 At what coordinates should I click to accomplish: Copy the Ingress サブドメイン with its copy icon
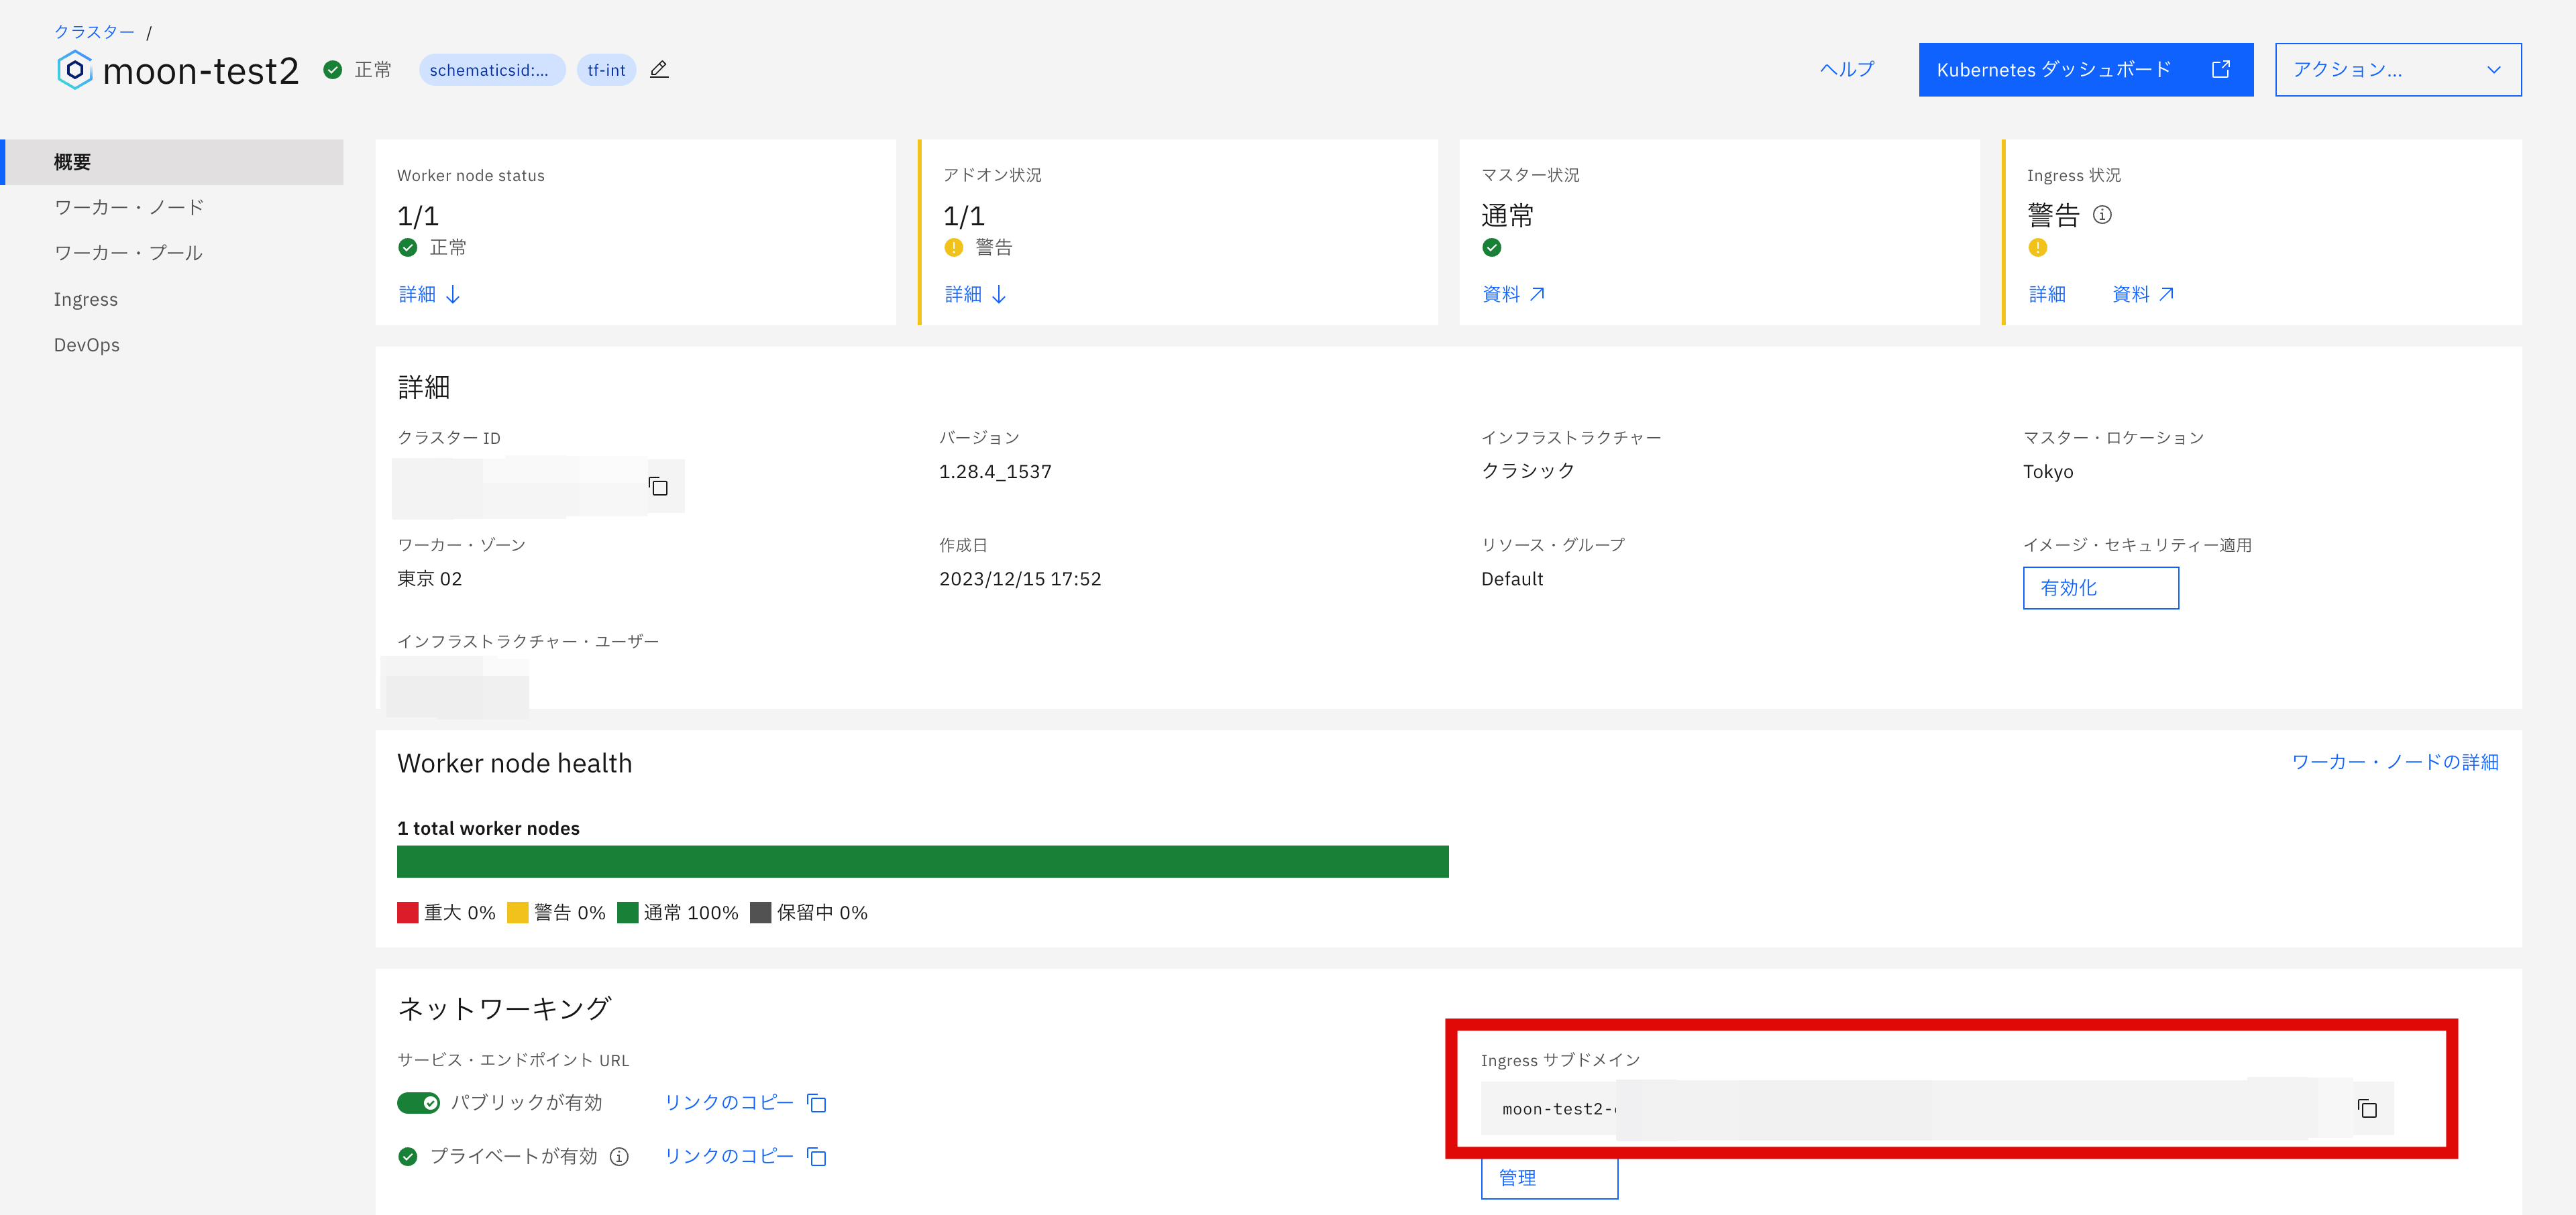(2368, 1108)
